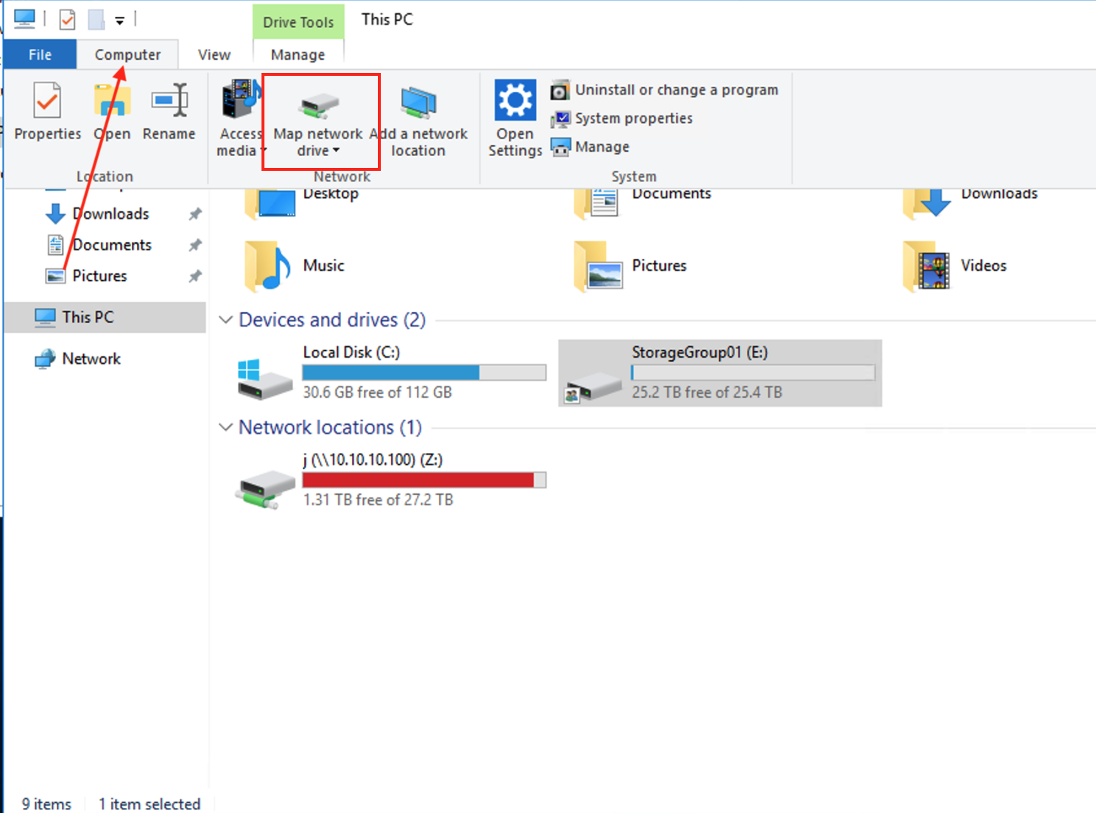Click the Drive Tools contextual tab

click(x=298, y=22)
